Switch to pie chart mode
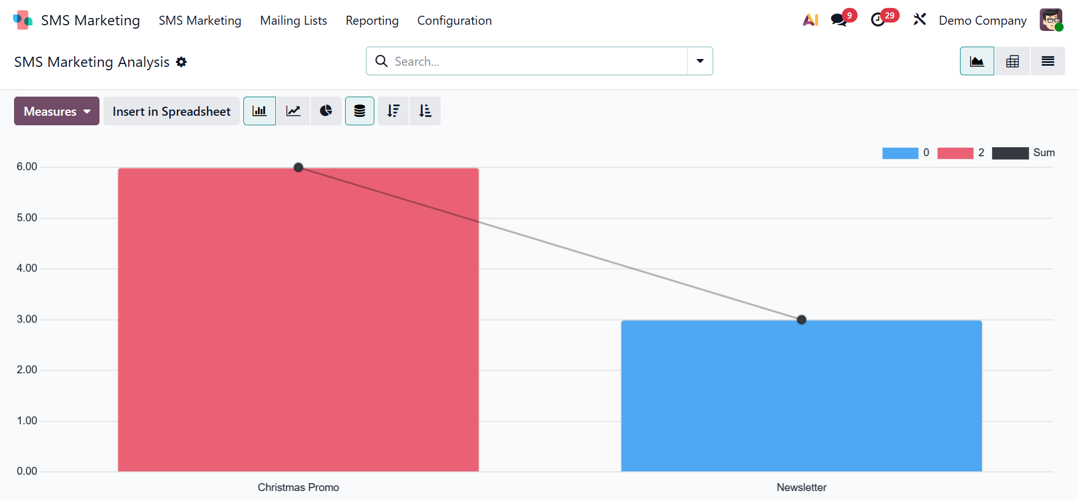 (326, 111)
